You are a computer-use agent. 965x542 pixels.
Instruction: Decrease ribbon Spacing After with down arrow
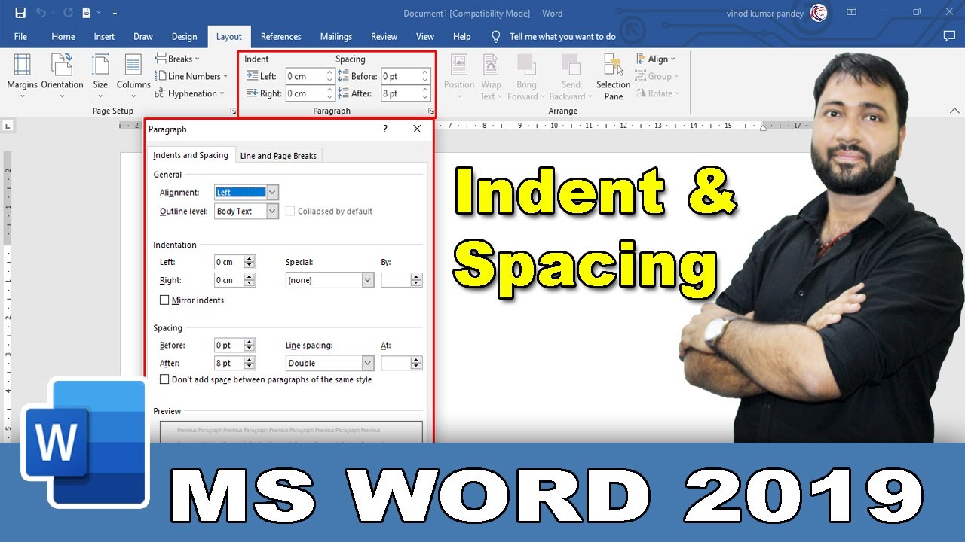click(x=425, y=97)
